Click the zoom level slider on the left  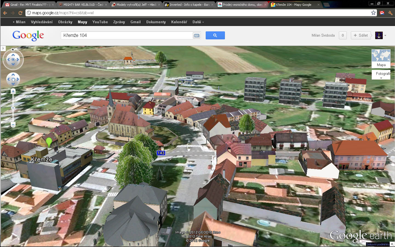pyautogui.click(x=13, y=108)
